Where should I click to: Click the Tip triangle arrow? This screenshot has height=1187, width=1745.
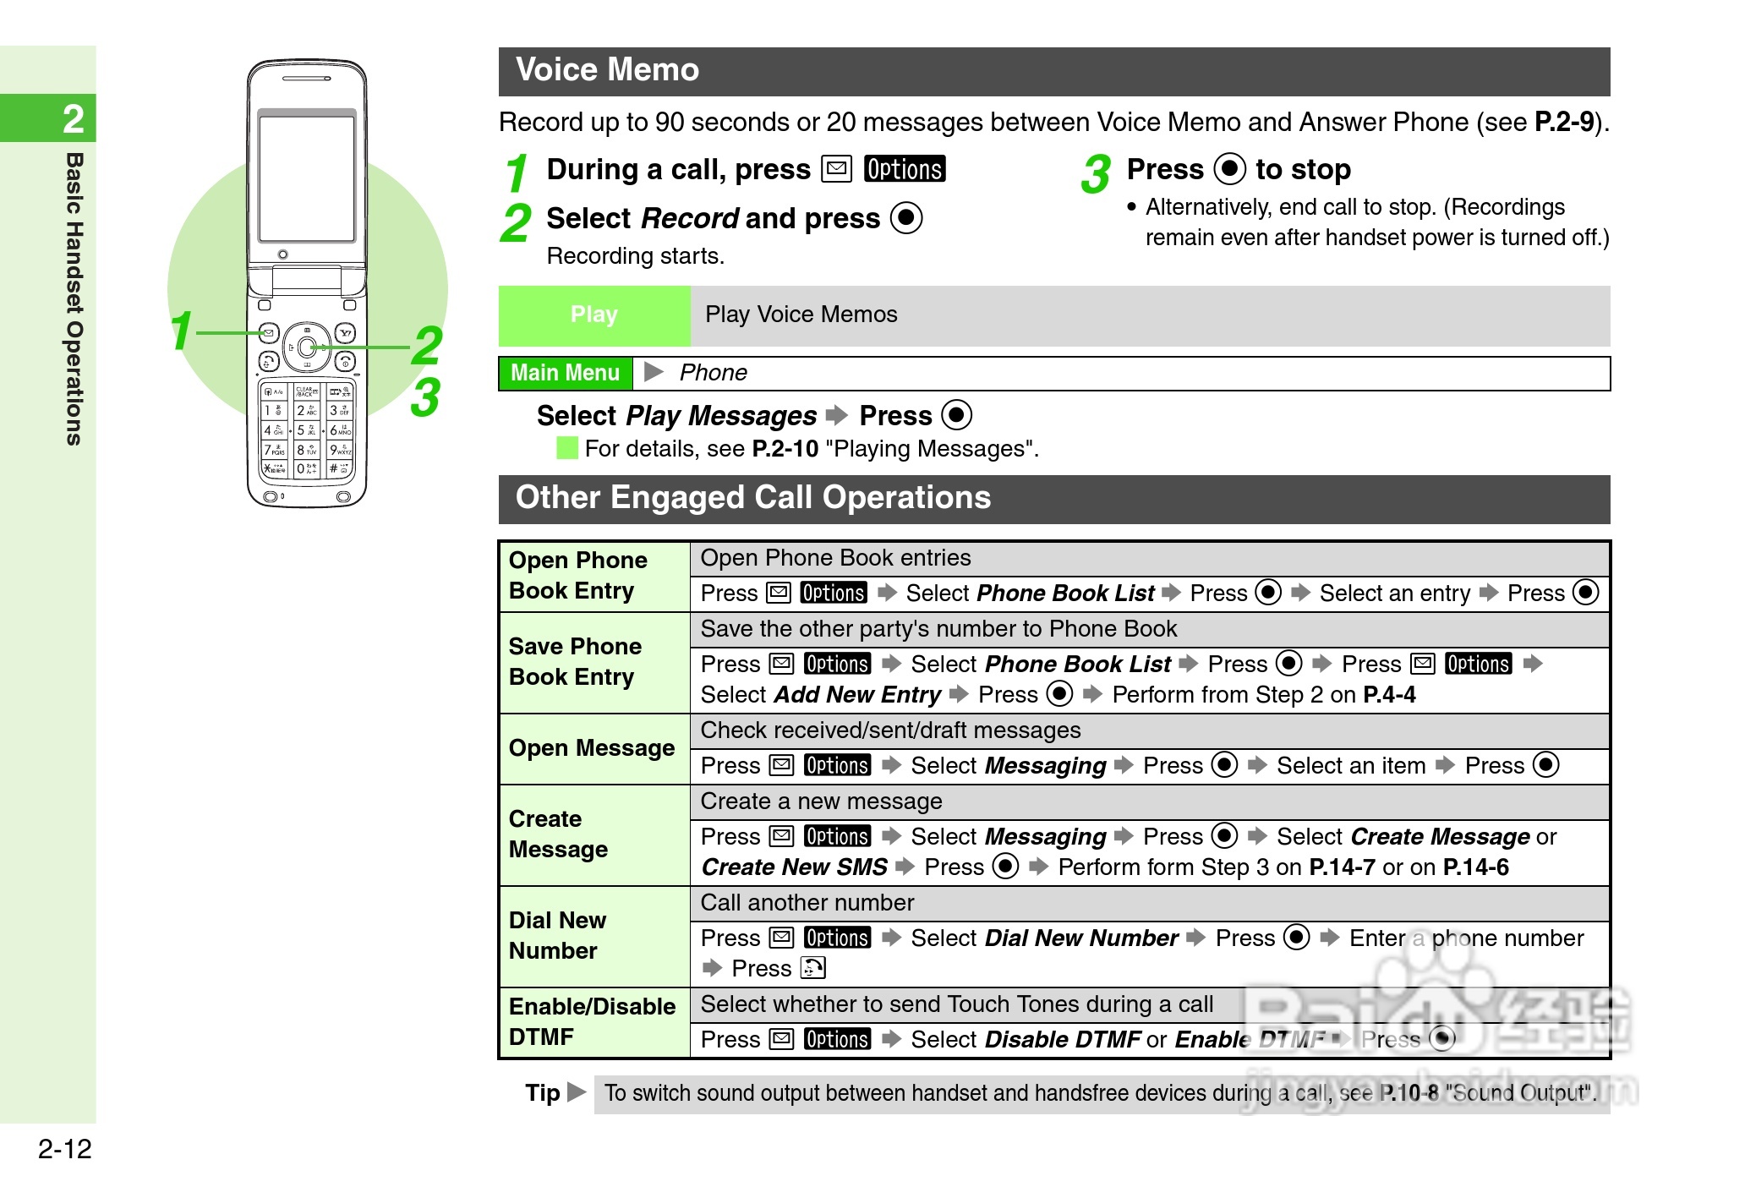coord(577,1092)
